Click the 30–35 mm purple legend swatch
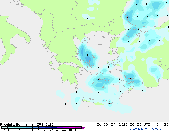The image size is (169, 131). (x=60, y=128)
